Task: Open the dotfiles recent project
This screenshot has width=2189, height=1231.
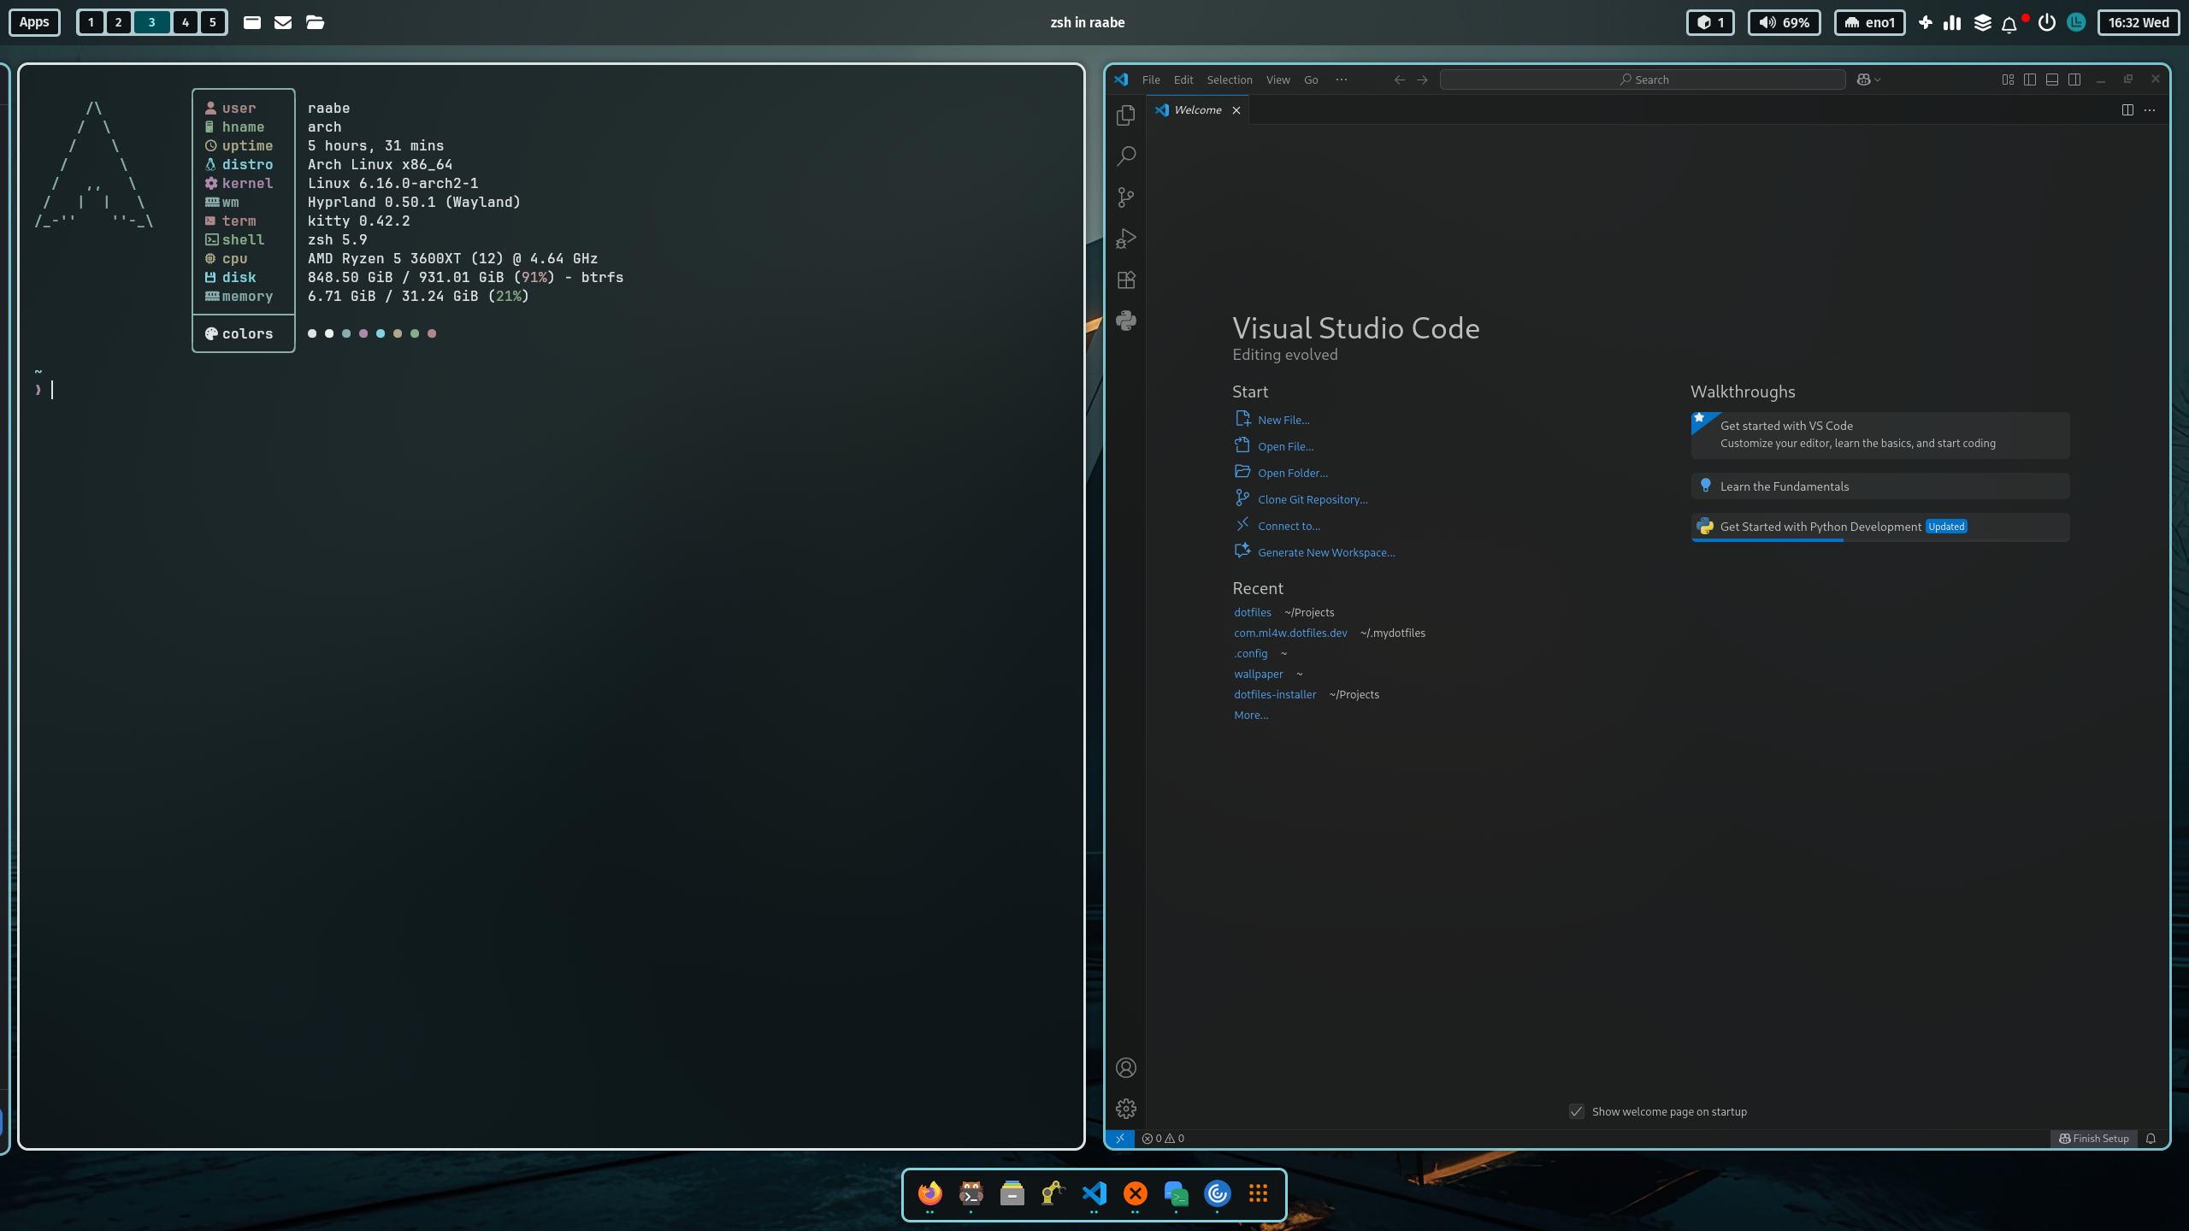Action: coord(1253,612)
